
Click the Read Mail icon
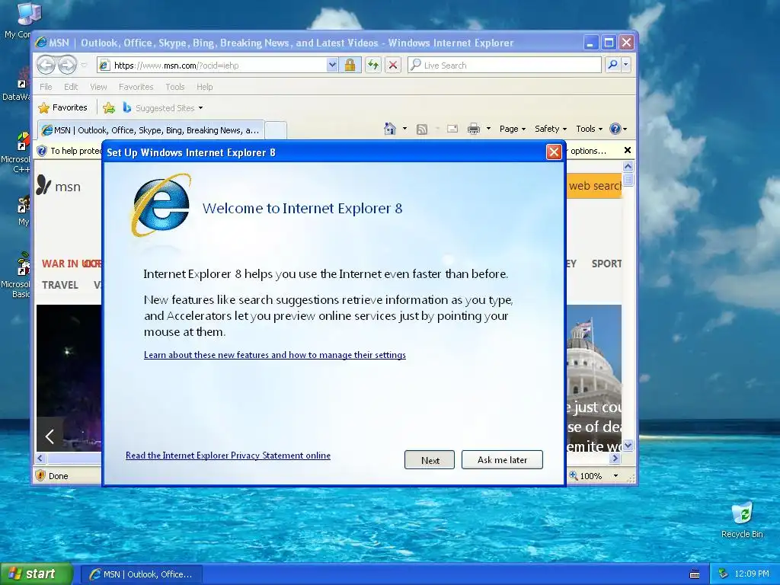pyautogui.click(x=452, y=129)
